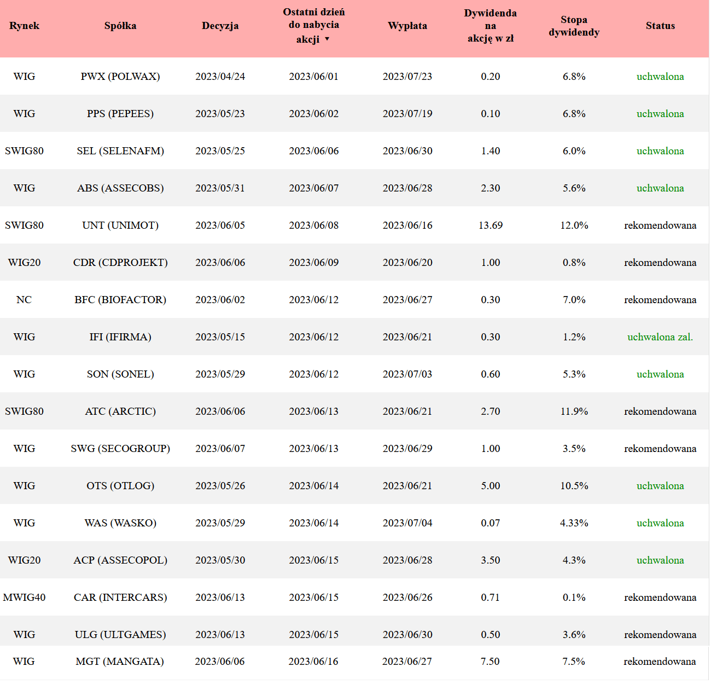The image size is (711, 684).
Task: Click the uchwalona status of POLWAX
Action: 660,77
